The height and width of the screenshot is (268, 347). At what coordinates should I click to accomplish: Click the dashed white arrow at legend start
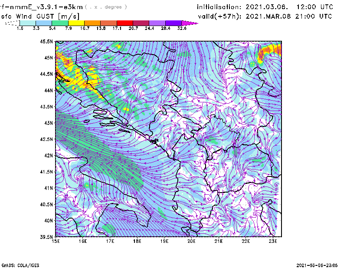point(12,23)
